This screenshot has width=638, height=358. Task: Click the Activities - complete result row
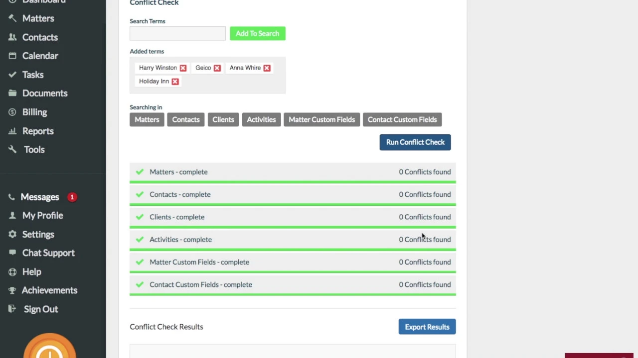click(293, 240)
